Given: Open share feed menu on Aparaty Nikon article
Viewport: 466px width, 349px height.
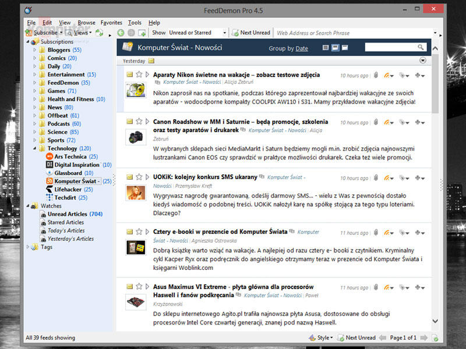Looking at the screenshot, I should [389, 76].
